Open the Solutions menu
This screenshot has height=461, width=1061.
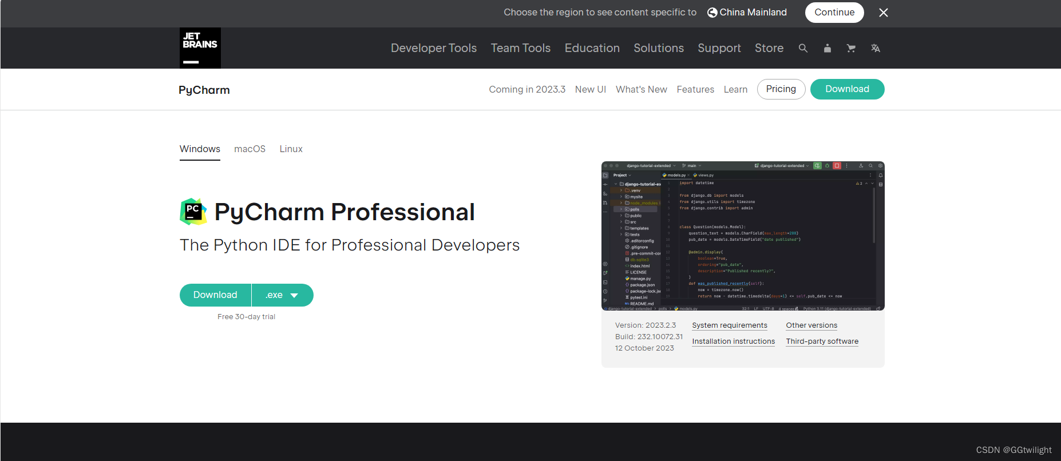[659, 48]
